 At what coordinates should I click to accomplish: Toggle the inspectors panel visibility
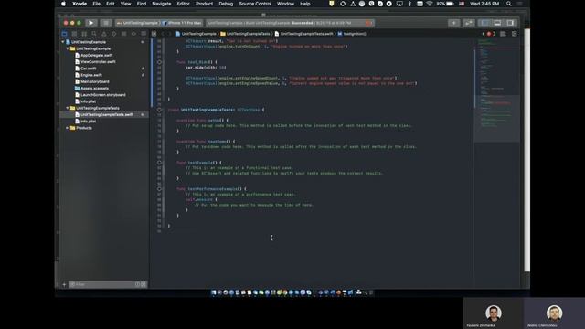coord(510,23)
